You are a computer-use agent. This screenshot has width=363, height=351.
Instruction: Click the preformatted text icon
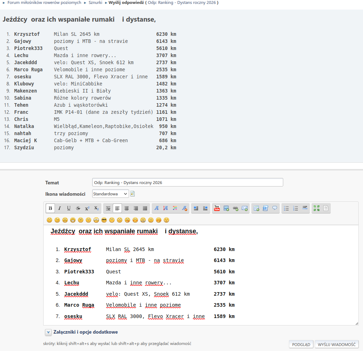(x=108, y=208)
